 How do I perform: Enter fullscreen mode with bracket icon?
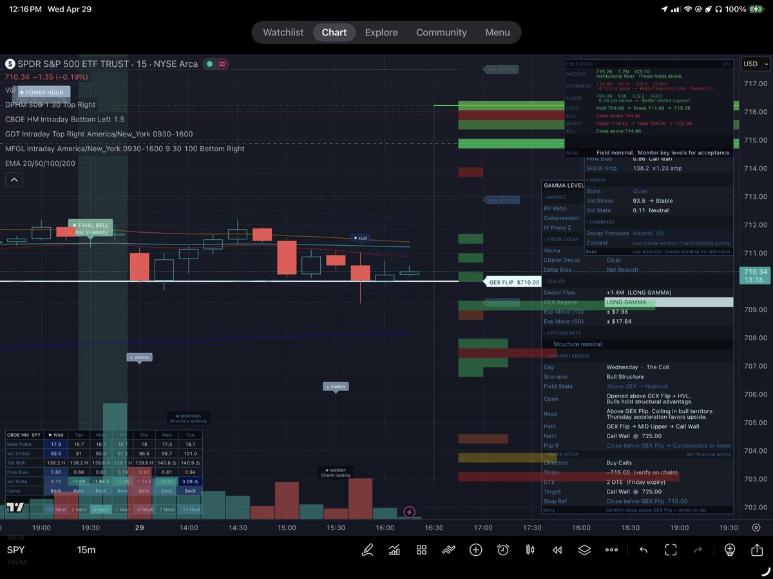pos(671,550)
